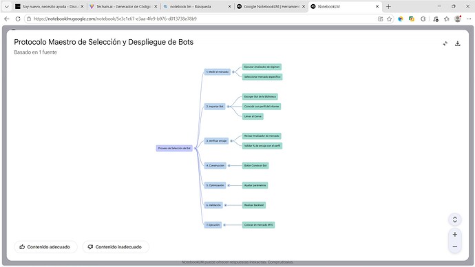Select the '3. Verificar encaje' node
475x267 pixels.
[216, 141]
